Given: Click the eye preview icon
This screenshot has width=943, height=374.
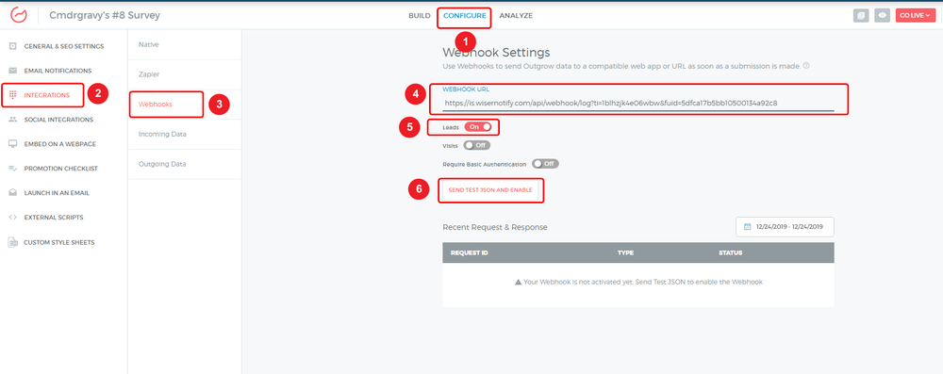Looking at the screenshot, I should (x=883, y=16).
